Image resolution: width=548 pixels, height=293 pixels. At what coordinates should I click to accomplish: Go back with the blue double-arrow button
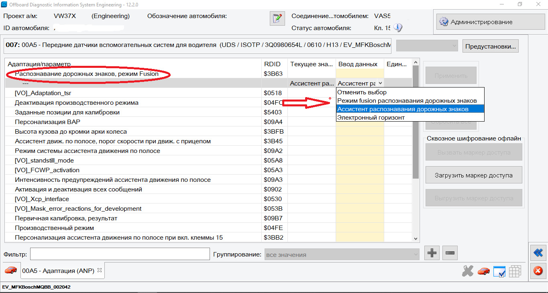(x=538, y=253)
